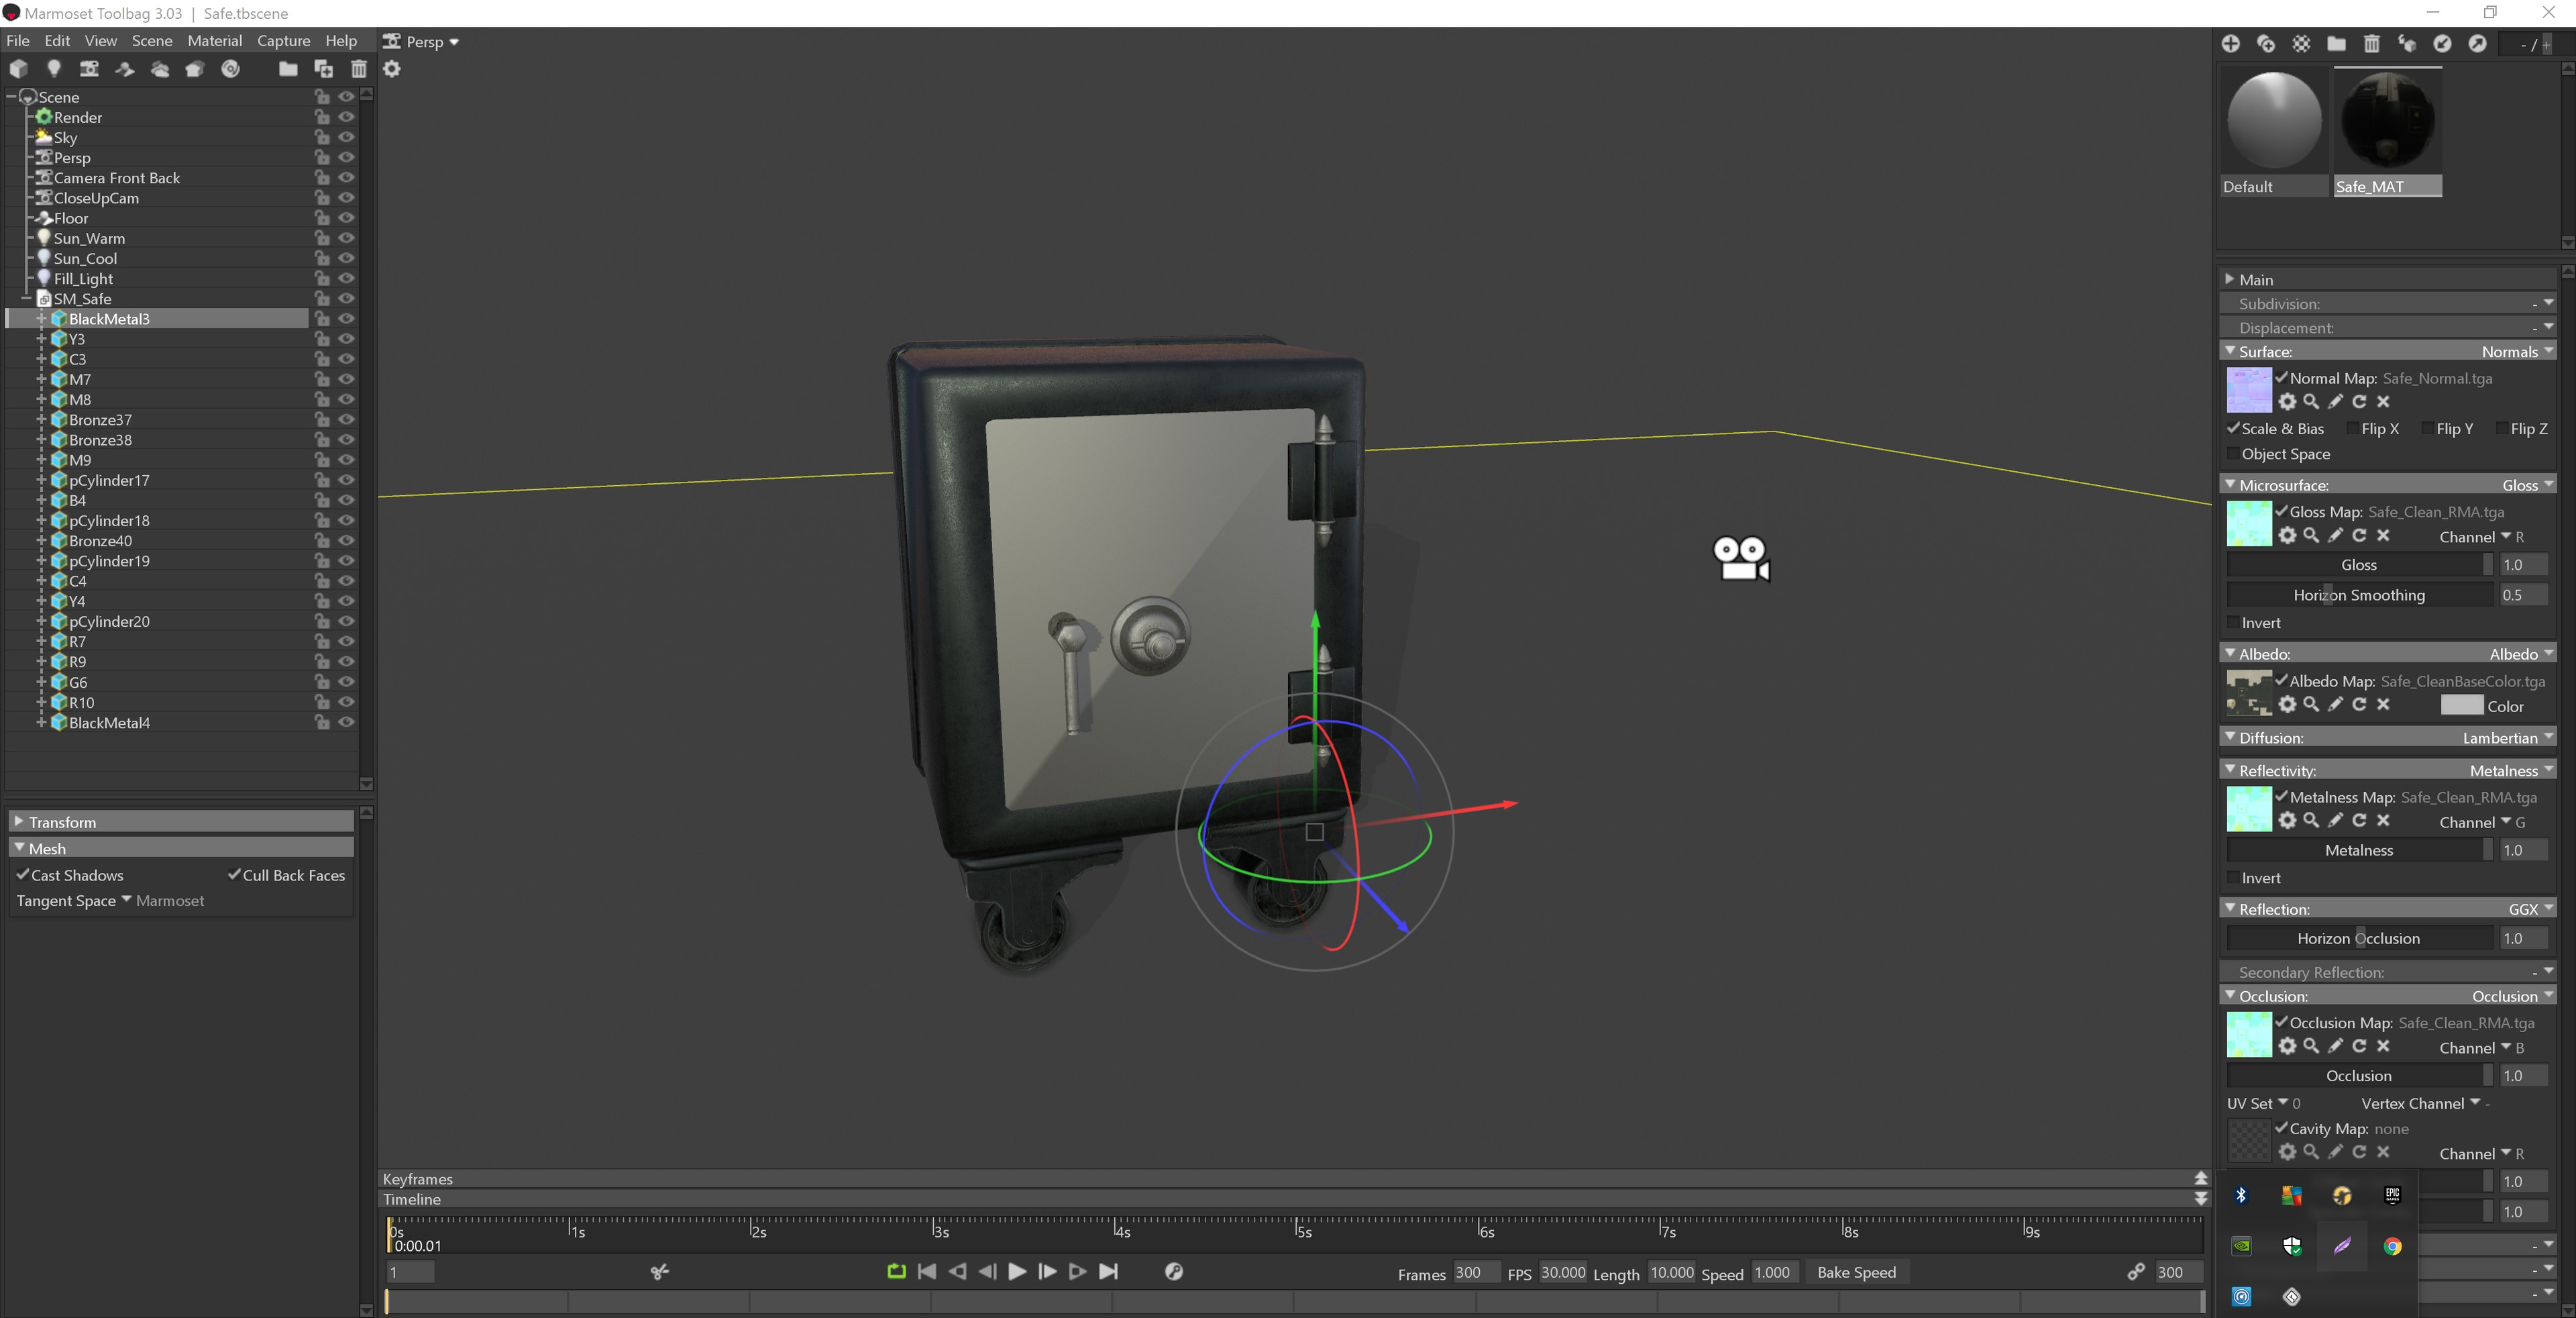Click the Bake Speed button
The image size is (2576, 1318).
pyautogui.click(x=1856, y=1272)
